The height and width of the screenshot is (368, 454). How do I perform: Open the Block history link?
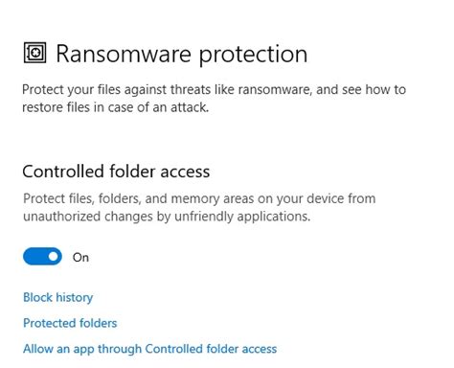[58, 297]
